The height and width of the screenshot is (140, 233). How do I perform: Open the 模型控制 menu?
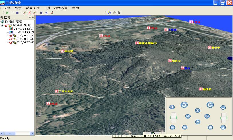point(61,8)
